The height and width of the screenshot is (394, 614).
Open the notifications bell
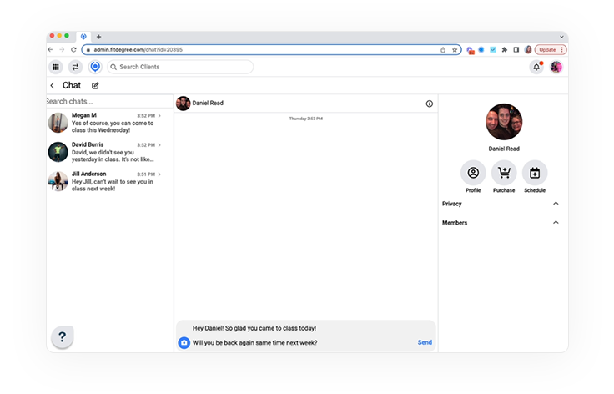click(536, 67)
